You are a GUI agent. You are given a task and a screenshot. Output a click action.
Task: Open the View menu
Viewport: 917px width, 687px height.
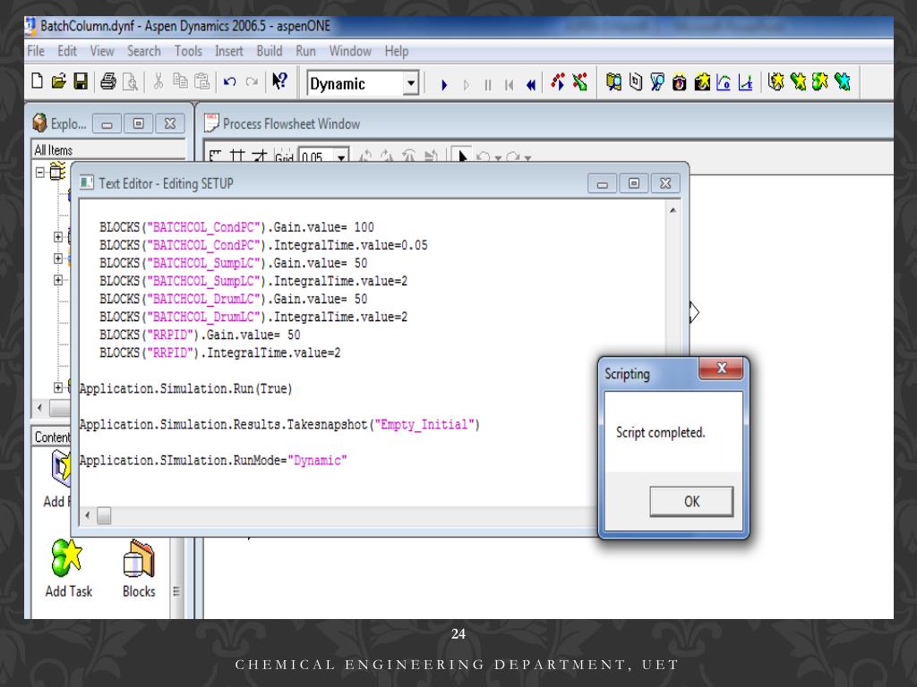102,51
